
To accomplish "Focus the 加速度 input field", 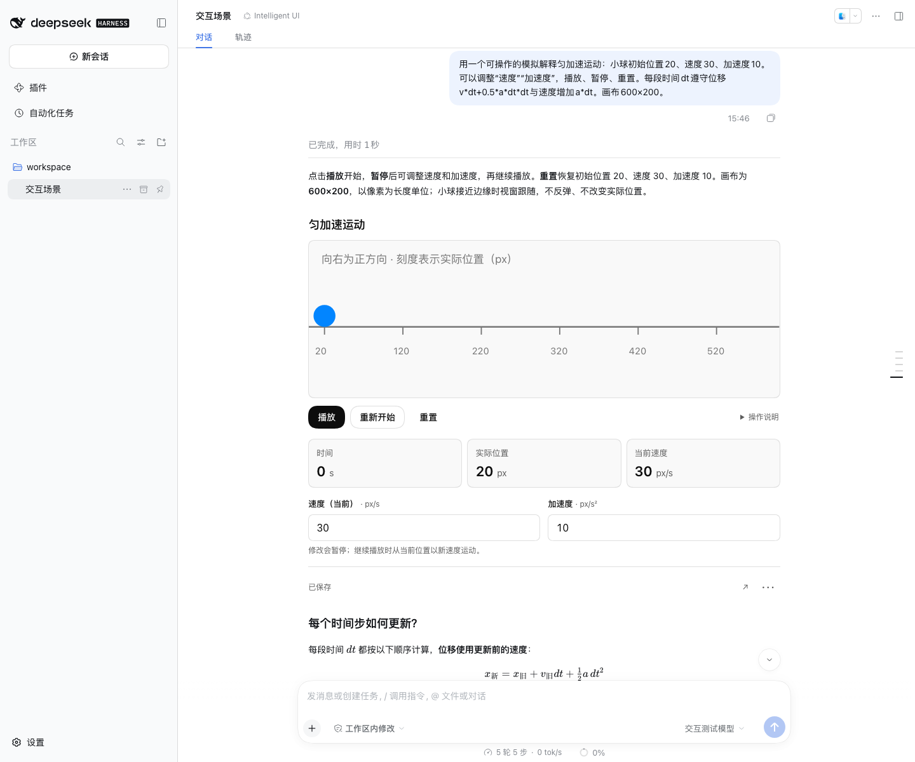I will click(664, 528).
